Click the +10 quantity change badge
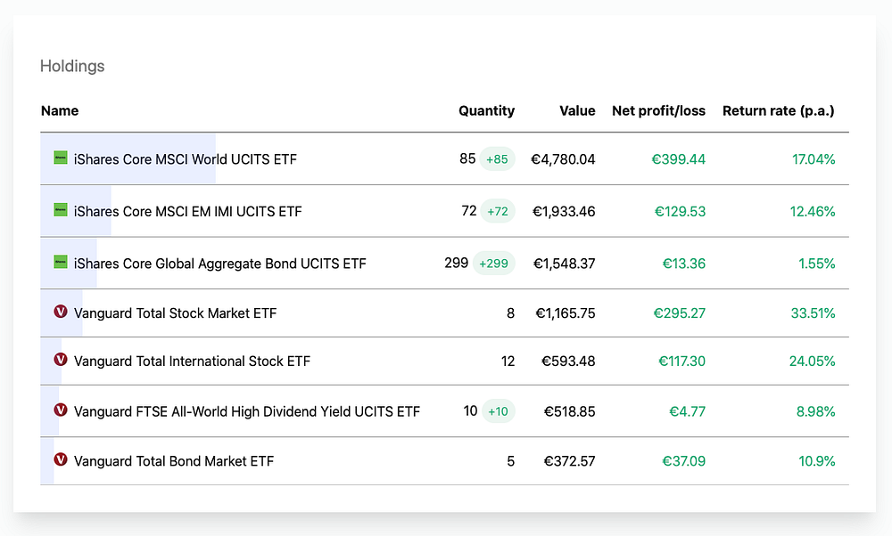The height and width of the screenshot is (536, 892). coord(498,411)
